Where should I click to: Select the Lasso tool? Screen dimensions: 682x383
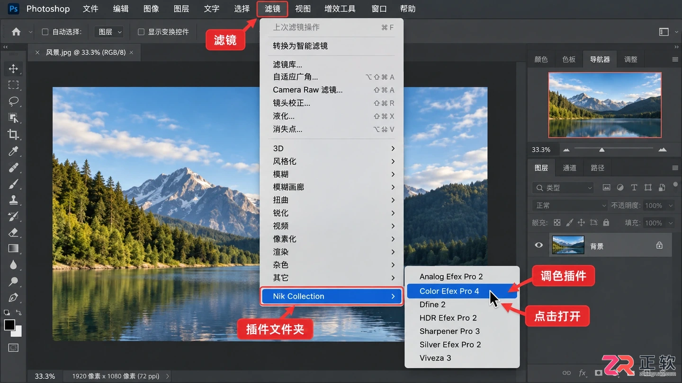[13, 101]
